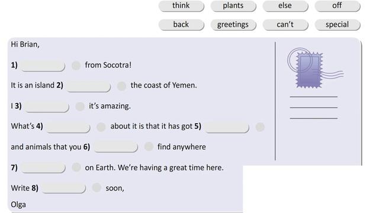Click the round indicator before 'soon,'
This screenshot has width=379, height=213.
(x=97, y=188)
